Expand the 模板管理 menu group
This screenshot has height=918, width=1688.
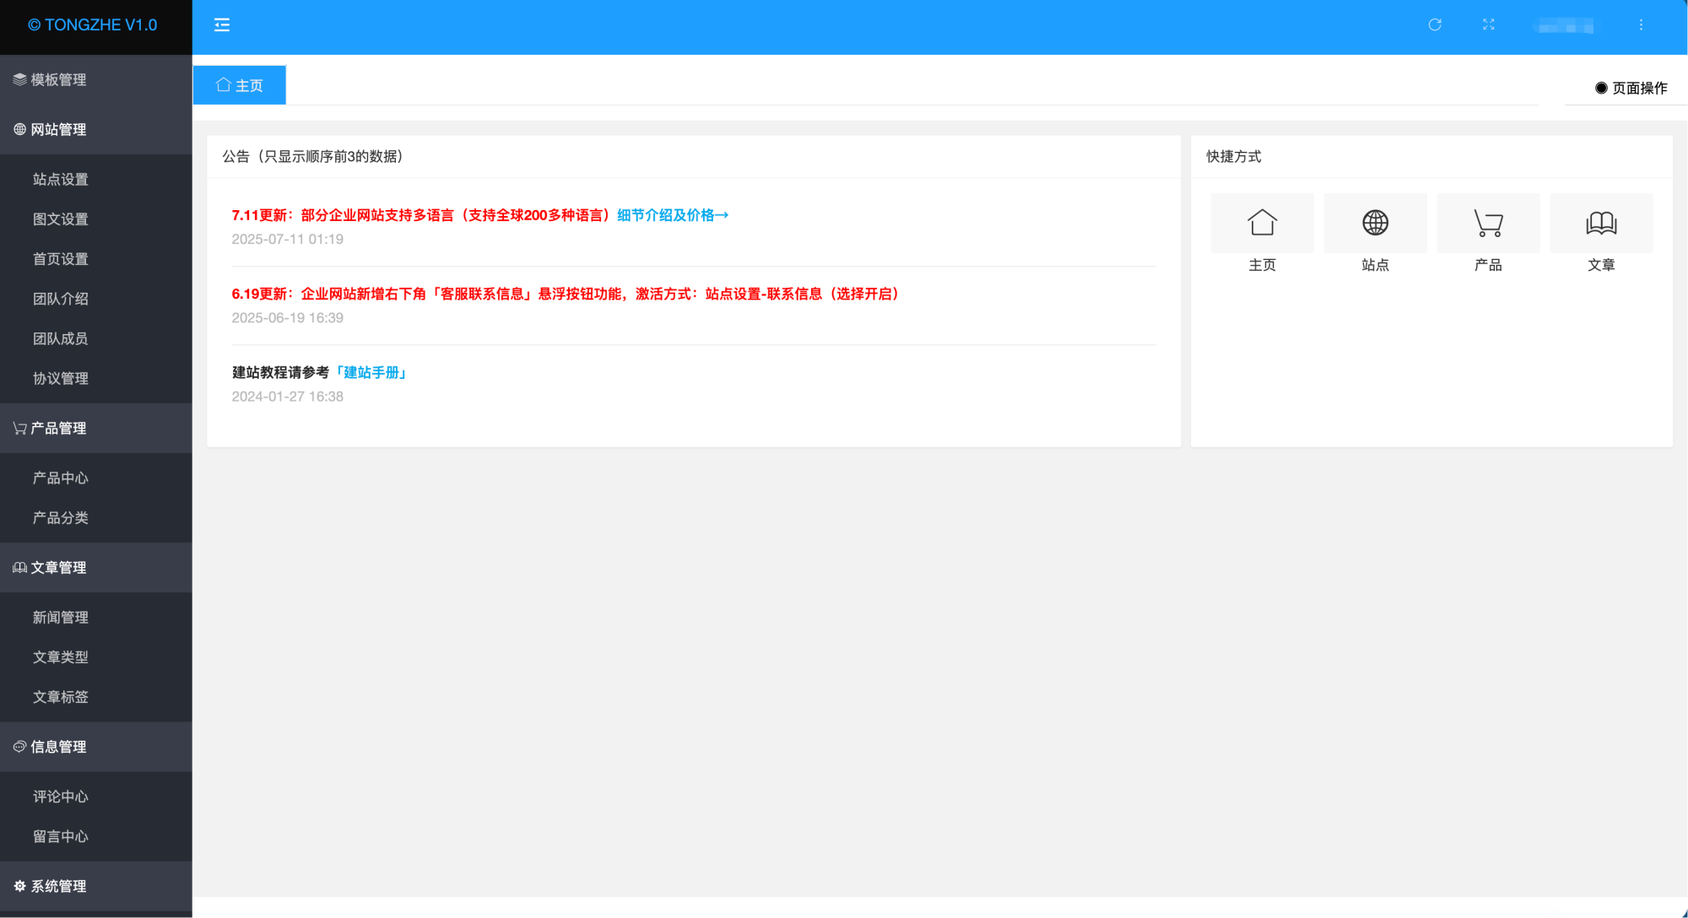[96, 79]
